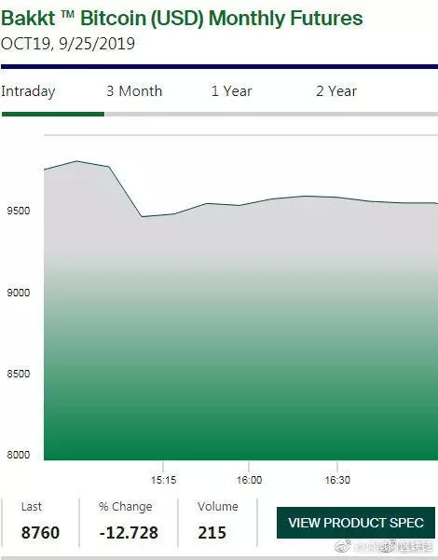Screen dimensions: 438x560
Task: Click the 16:30 time axis label
Action: coord(337,480)
